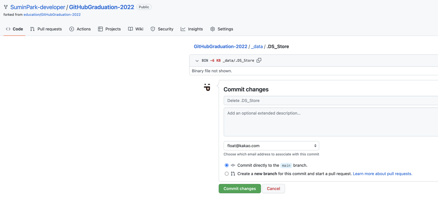
Task: Click the Binary file not shown text
Action: pos(212,71)
